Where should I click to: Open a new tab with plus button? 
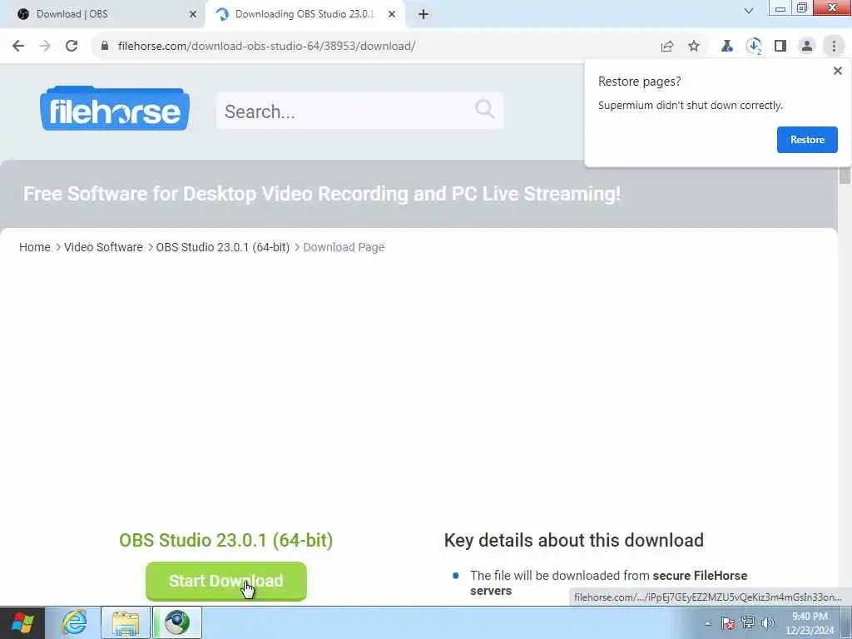(424, 14)
